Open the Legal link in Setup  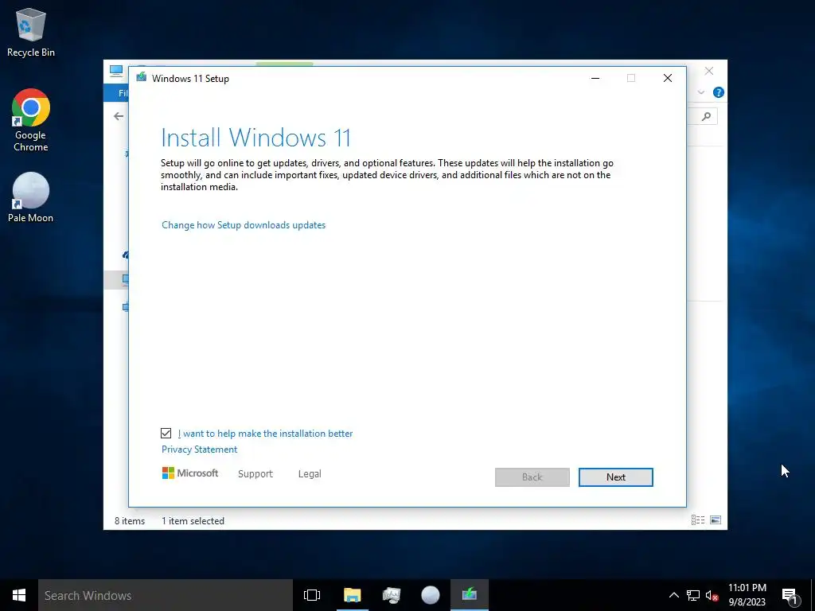click(310, 474)
